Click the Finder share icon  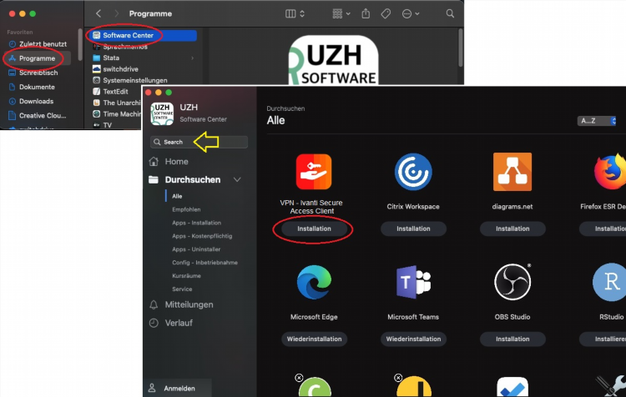coord(366,13)
